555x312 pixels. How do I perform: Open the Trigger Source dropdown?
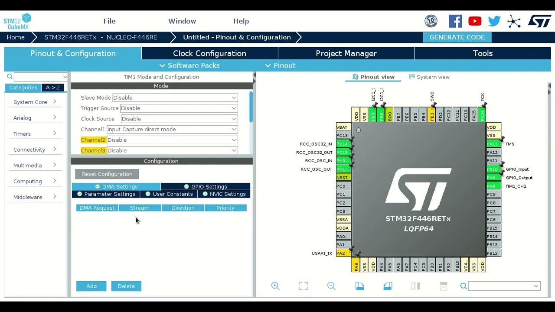click(179, 108)
